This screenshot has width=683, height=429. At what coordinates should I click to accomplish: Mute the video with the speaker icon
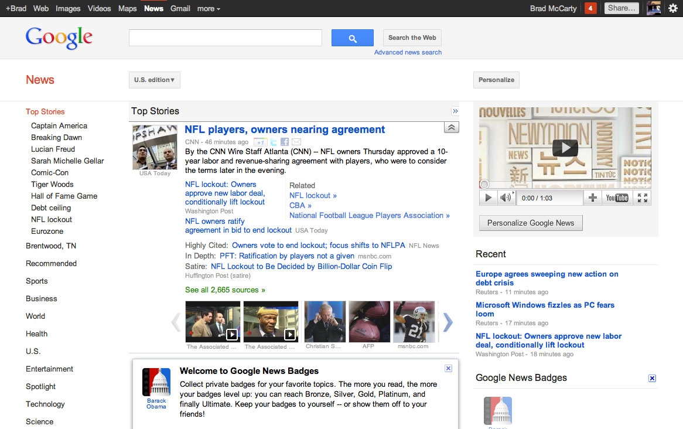click(506, 198)
